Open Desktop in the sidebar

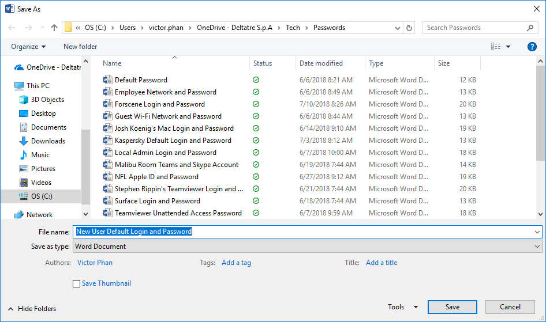38,113
